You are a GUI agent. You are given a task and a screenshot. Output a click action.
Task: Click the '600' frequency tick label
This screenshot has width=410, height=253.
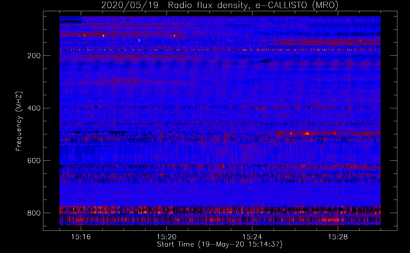click(34, 161)
